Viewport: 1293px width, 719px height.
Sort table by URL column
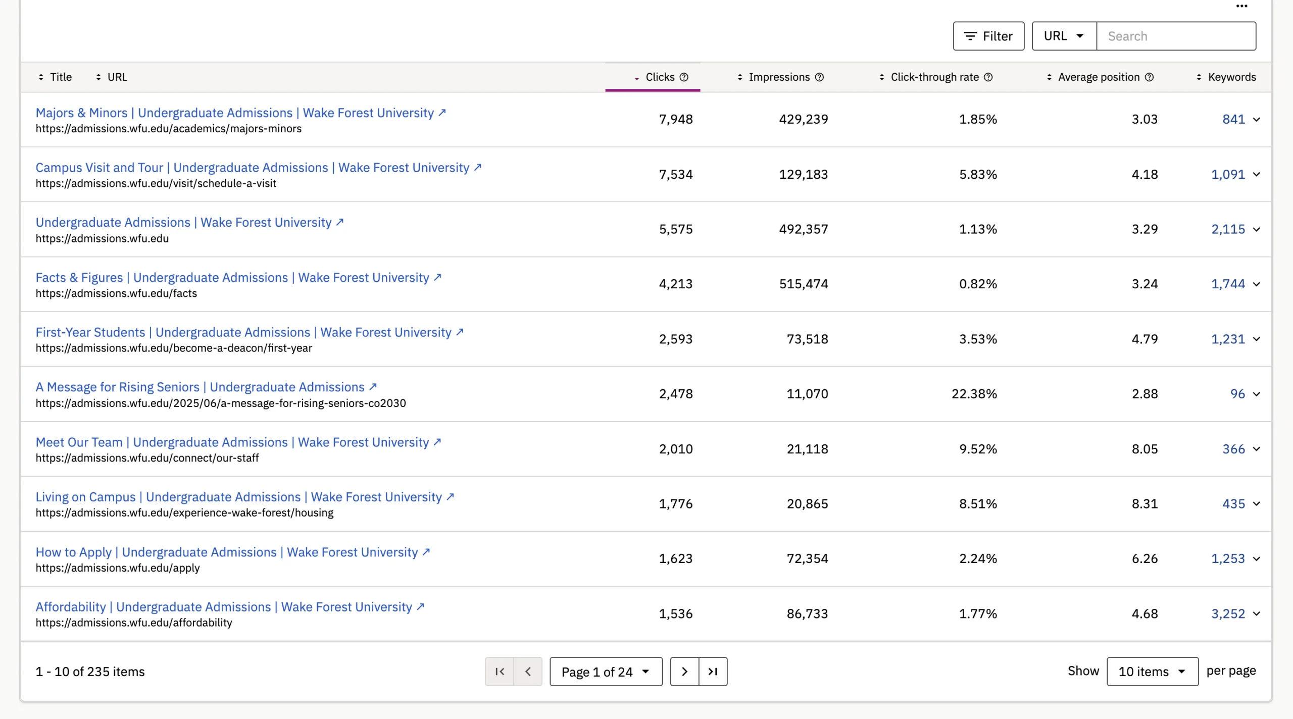(x=111, y=77)
